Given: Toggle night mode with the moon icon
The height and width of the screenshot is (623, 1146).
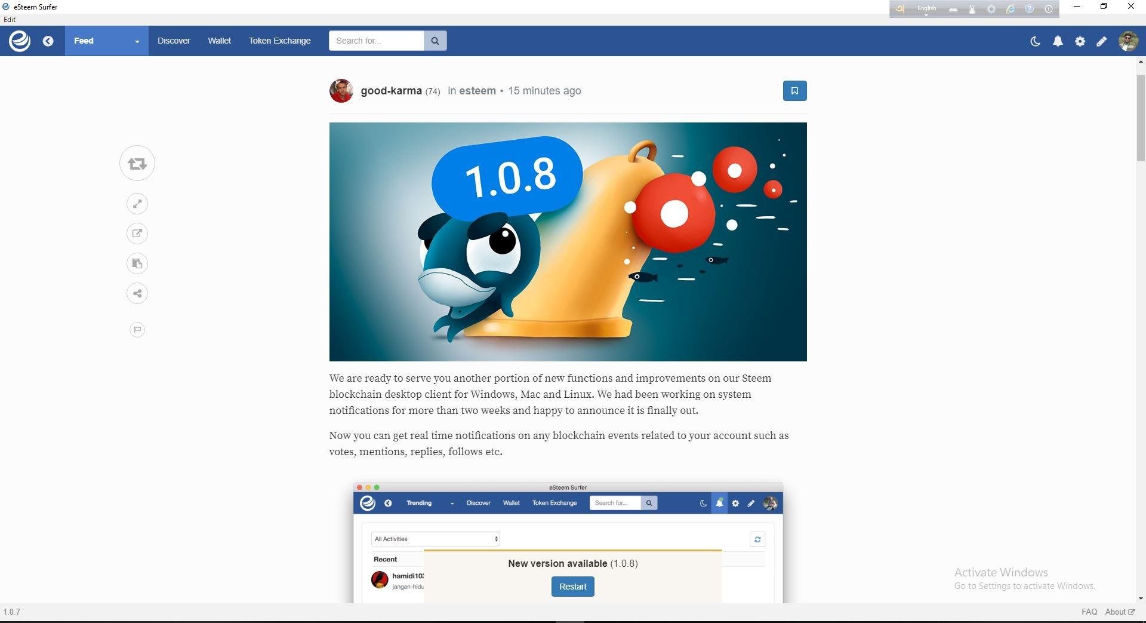Looking at the screenshot, I should click(x=1036, y=41).
